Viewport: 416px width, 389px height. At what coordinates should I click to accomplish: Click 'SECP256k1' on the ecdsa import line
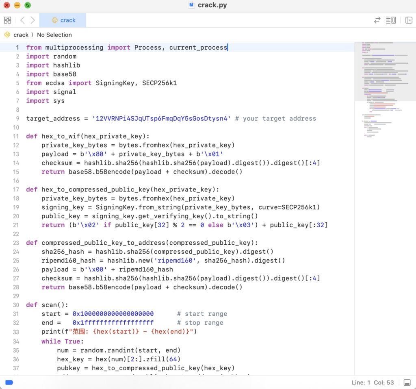pyautogui.click(x=159, y=83)
